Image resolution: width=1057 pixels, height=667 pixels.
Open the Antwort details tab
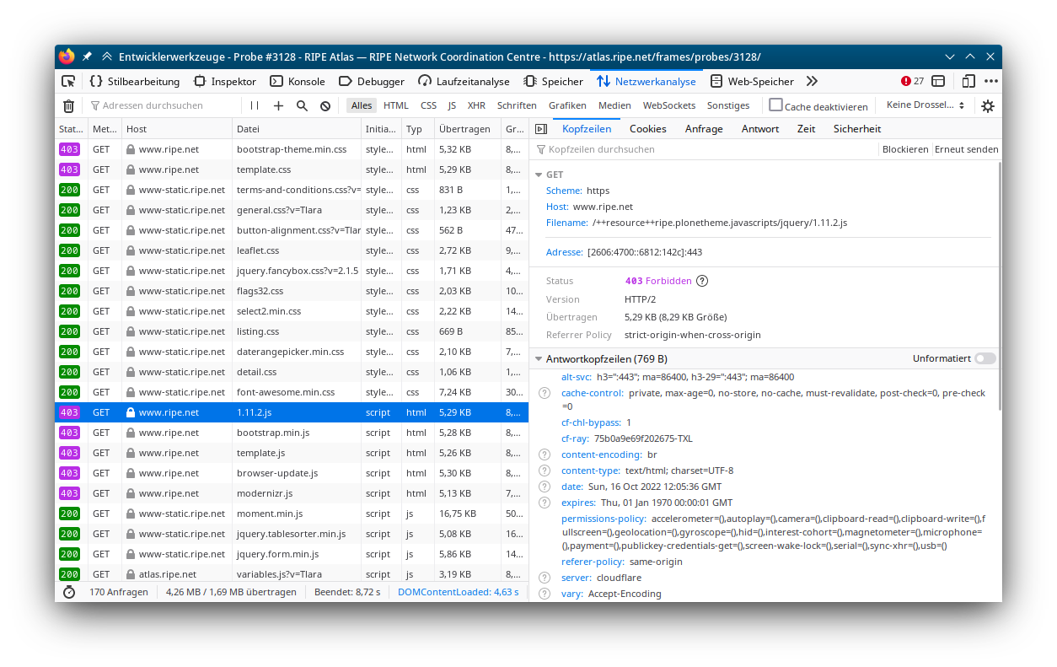point(760,129)
